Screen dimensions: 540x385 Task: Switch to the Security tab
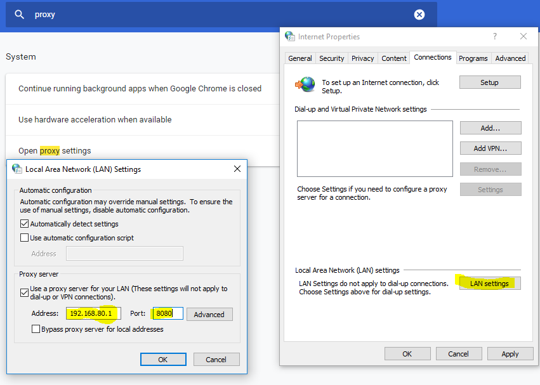(331, 58)
